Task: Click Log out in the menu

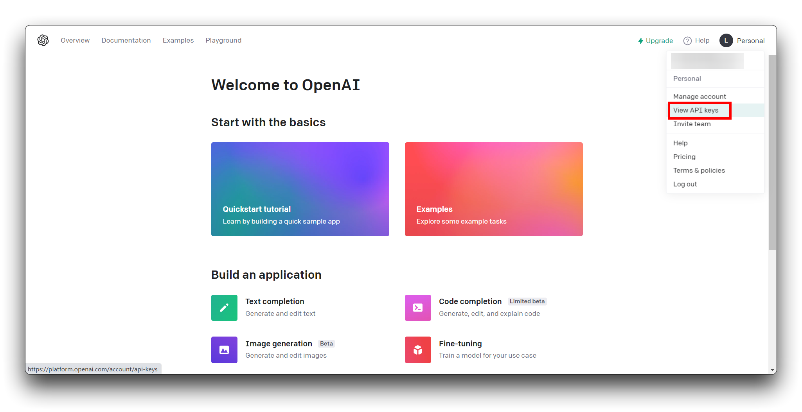Action: tap(715, 184)
